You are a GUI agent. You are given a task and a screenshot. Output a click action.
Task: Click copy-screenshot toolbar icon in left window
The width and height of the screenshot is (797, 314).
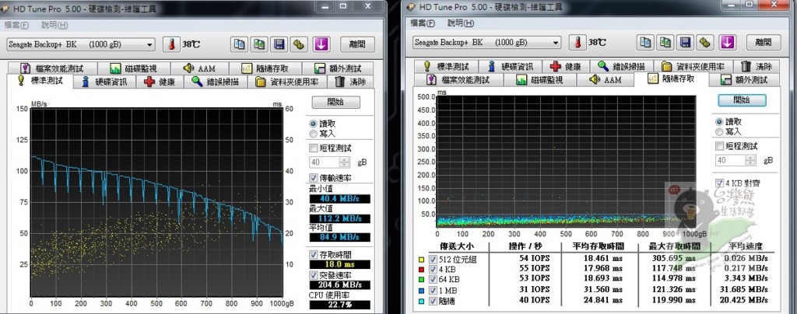259,44
